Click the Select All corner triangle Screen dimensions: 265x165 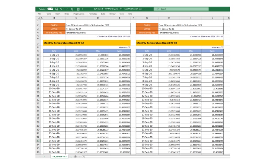point(40,17)
